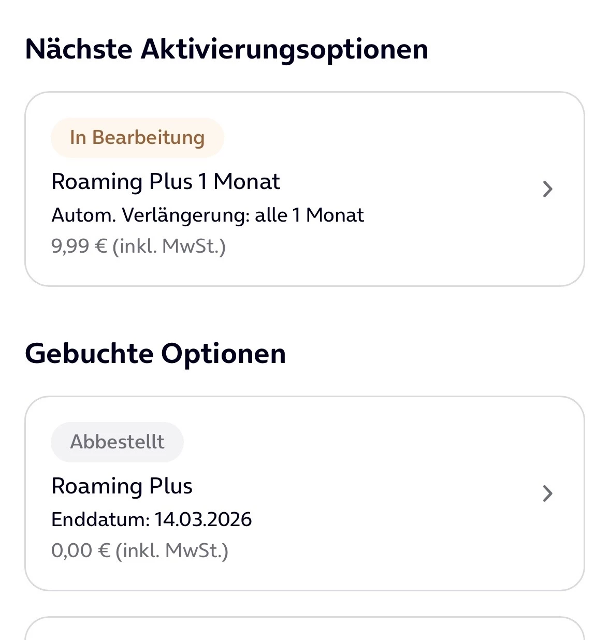Click the "Nächste Aktivierungsoptionen" heading
Image resolution: width=610 pixels, height=640 pixels.
point(226,49)
